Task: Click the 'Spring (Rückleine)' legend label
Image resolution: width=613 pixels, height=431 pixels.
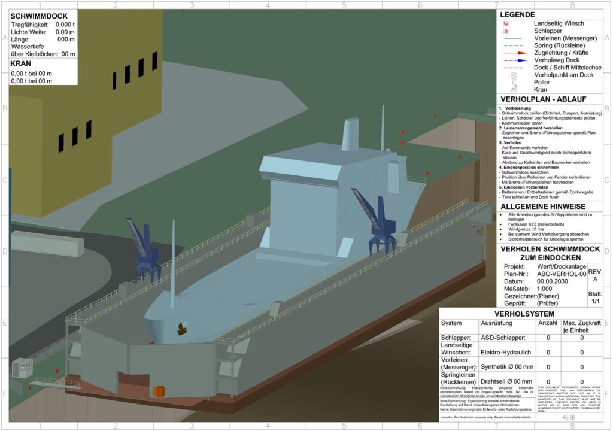Action: coord(560,45)
